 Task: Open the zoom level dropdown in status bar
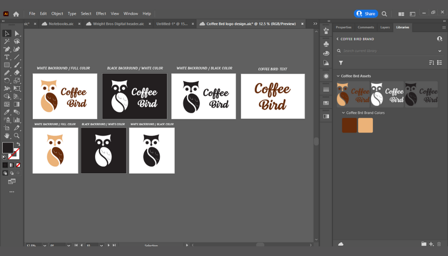click(45, 245)
